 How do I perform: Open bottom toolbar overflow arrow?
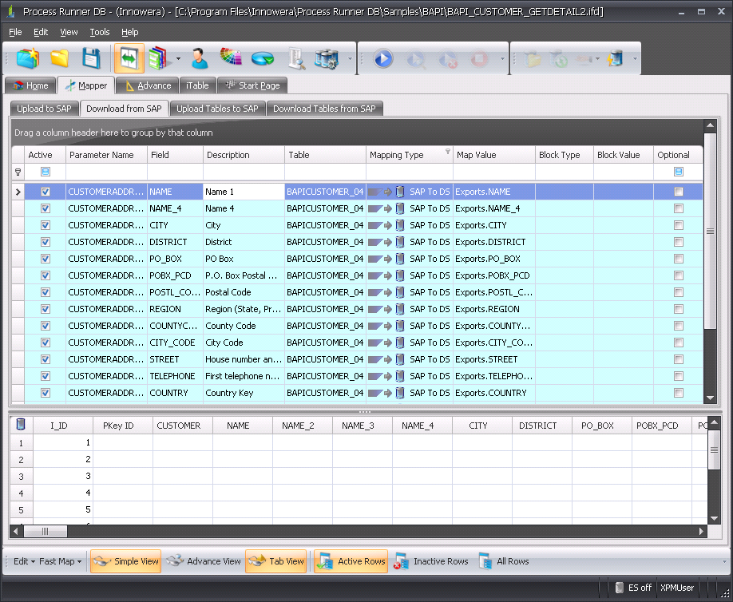(x=724, y=561)
